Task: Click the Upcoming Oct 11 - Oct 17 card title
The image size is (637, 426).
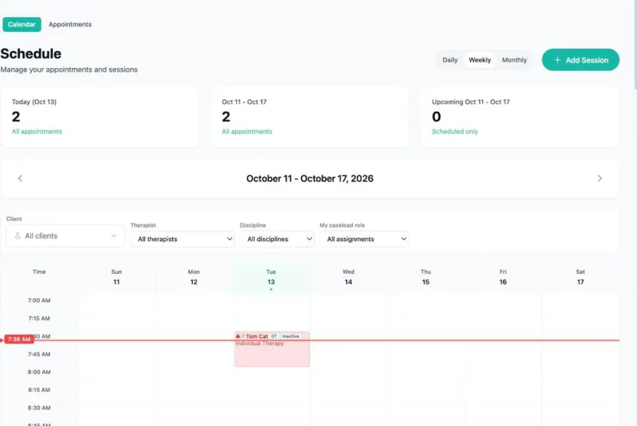Action: (x=471, y=102)
